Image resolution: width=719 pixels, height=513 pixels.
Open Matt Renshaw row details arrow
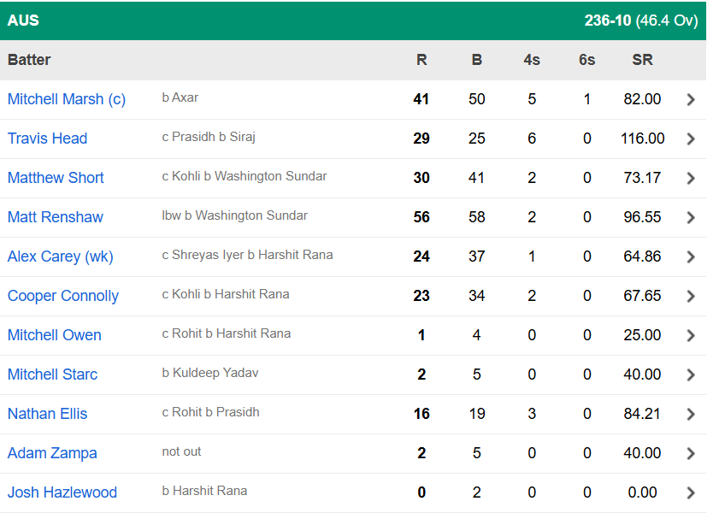coord(691,217)
